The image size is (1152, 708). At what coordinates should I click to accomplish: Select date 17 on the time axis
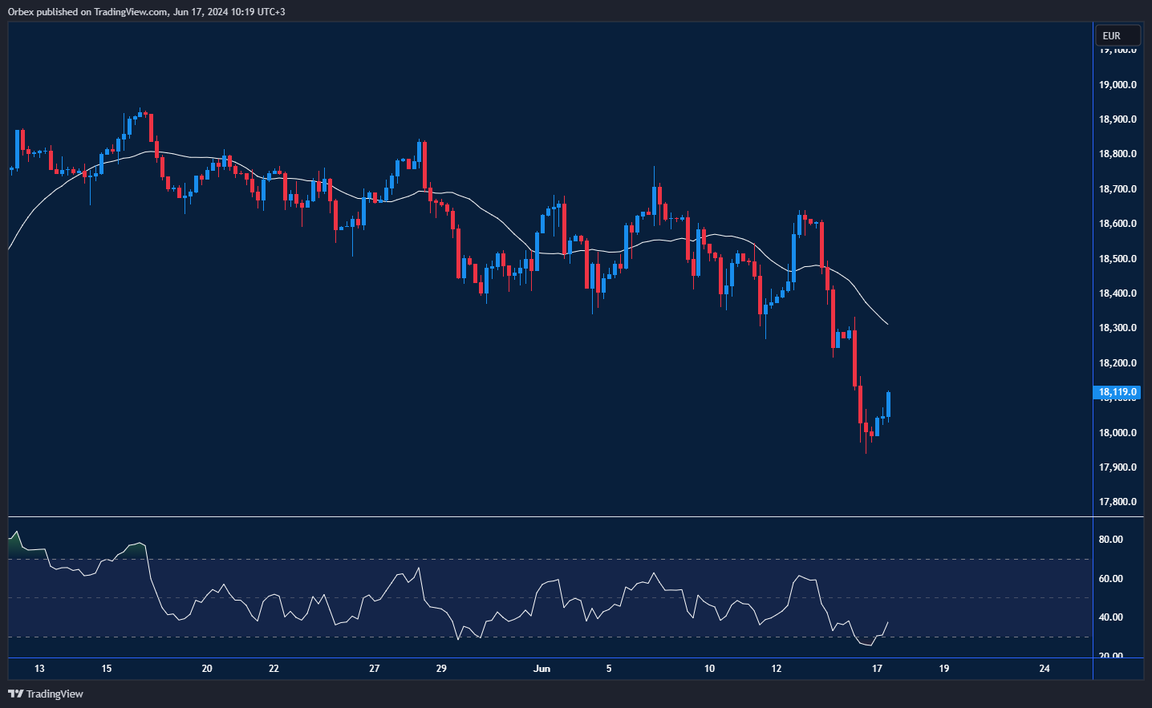point(877,668)
